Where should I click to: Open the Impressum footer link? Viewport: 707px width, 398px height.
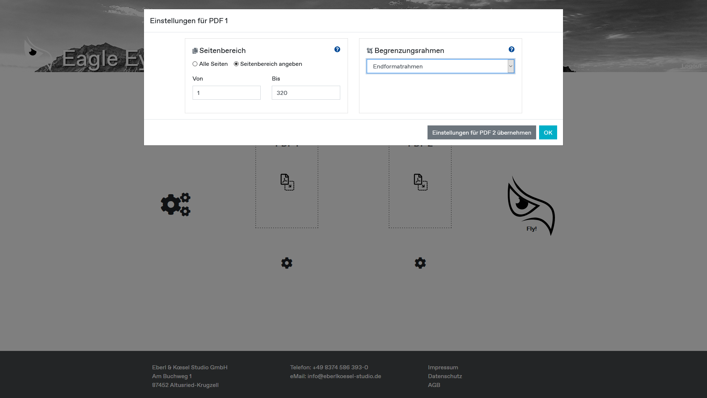pos(443,367)
